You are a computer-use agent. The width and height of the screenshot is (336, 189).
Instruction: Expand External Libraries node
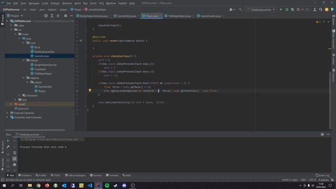(7, 113)
